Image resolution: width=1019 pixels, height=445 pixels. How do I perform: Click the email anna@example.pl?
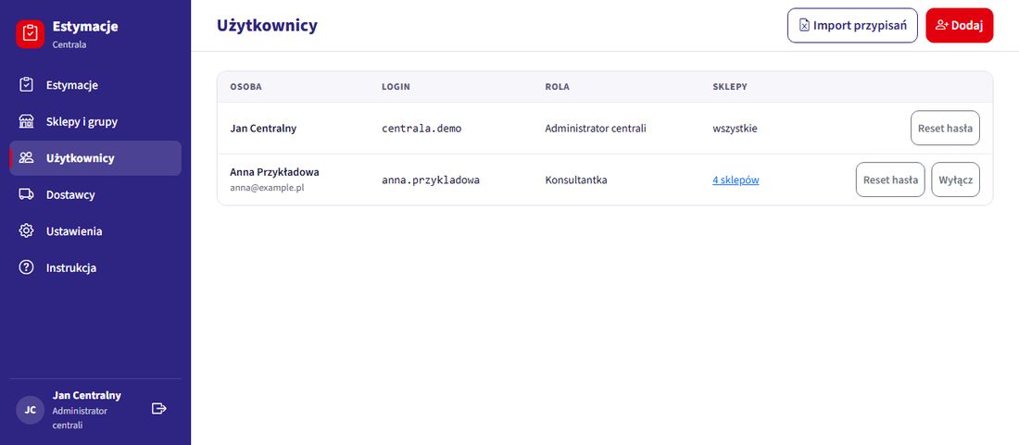point(267,187)
